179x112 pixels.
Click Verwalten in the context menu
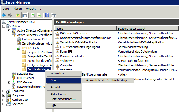click(57, 73)
